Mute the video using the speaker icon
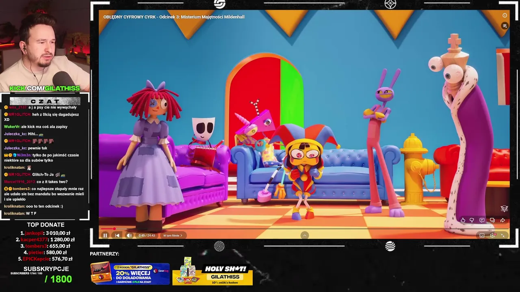Image resolution: width=520 pixels, height=292 pixels. coord(129,235)
